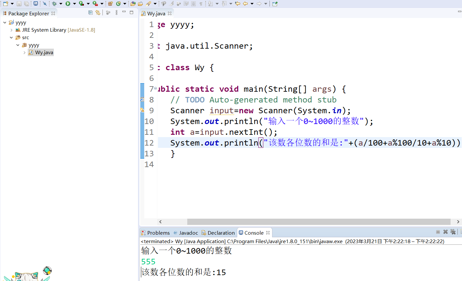Select JRE System Library [JavaSE-1.8]
Viewport: 462px width, 281px height.
(55, 30)
